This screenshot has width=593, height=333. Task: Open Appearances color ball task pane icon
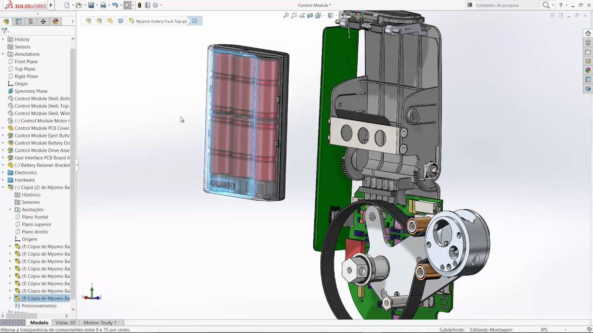[x=588, y=70]
